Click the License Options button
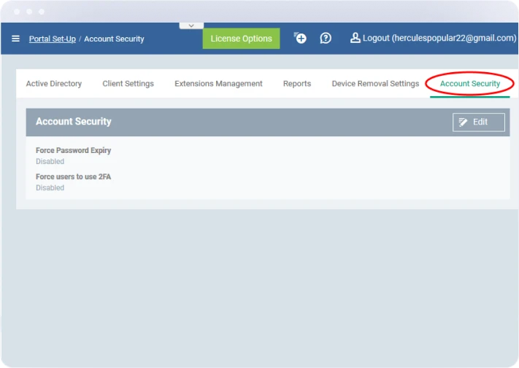 click(241, 39)
